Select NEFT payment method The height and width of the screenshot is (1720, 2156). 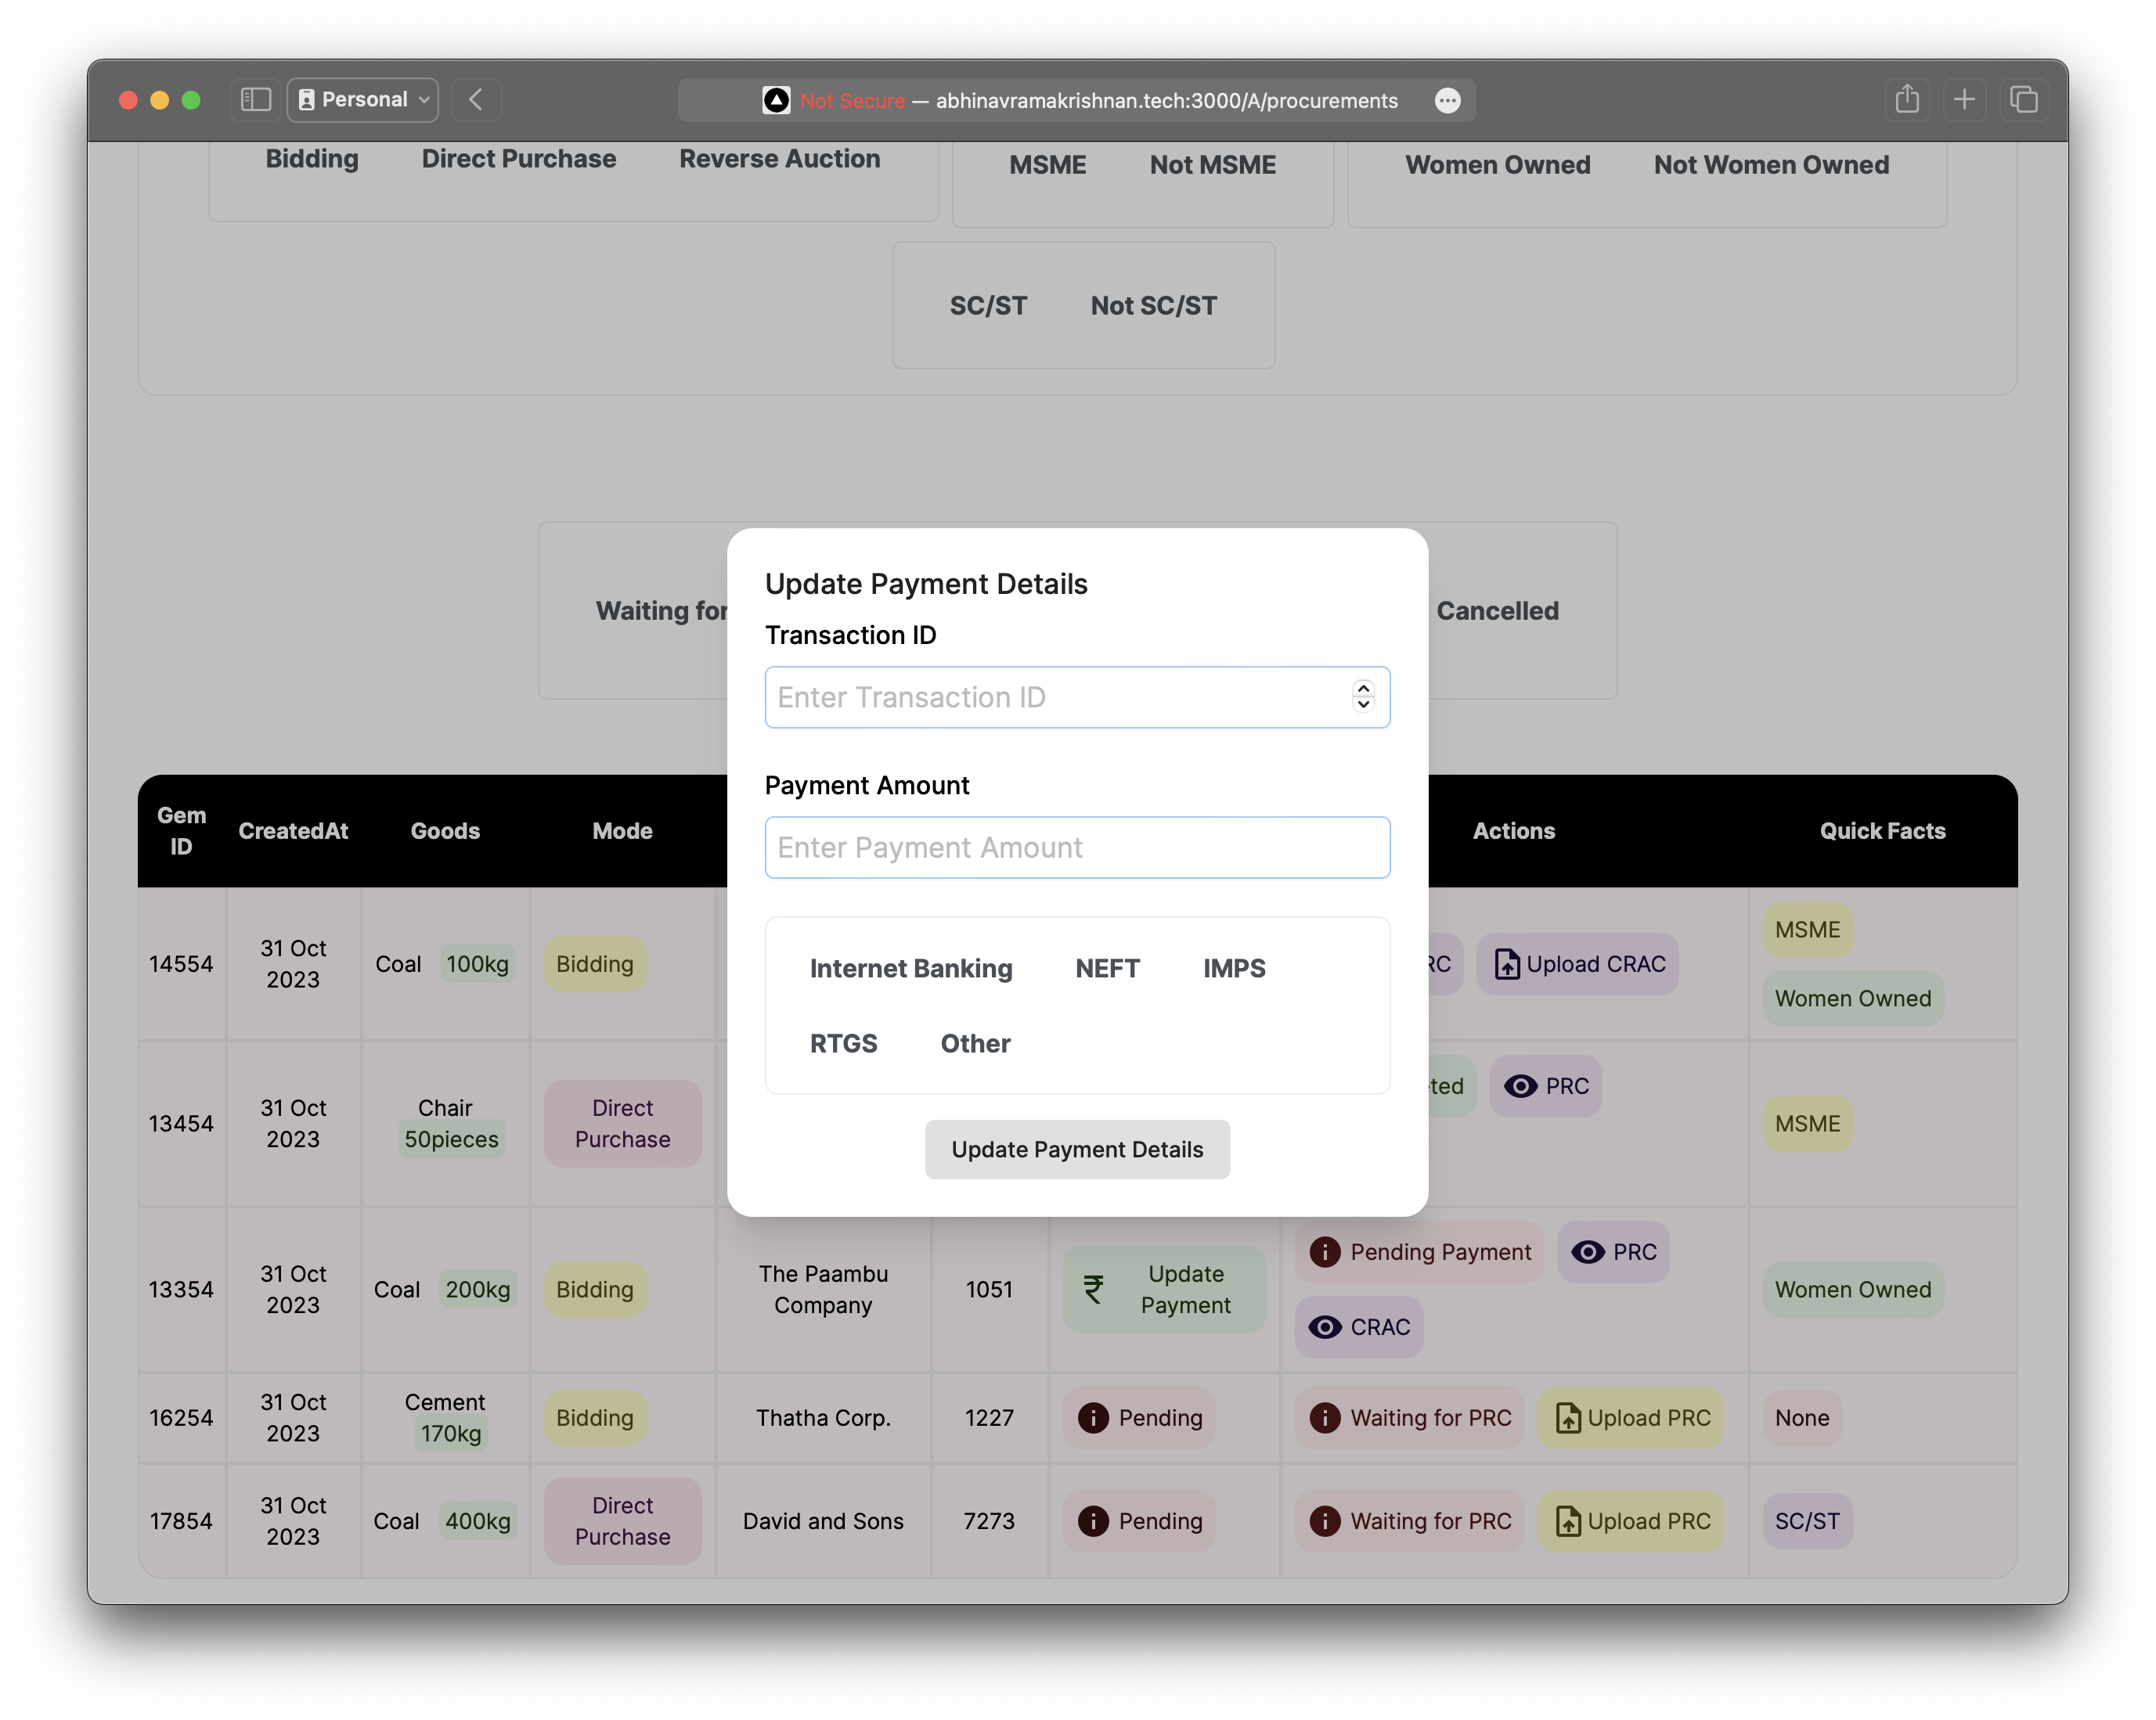[1107, 967]
